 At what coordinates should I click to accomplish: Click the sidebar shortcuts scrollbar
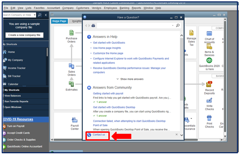[x=47, y=52]
